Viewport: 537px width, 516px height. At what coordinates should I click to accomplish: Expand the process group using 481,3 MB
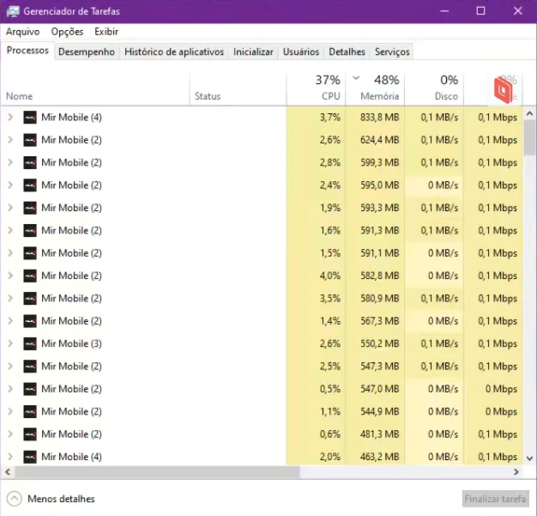point(10,434)
